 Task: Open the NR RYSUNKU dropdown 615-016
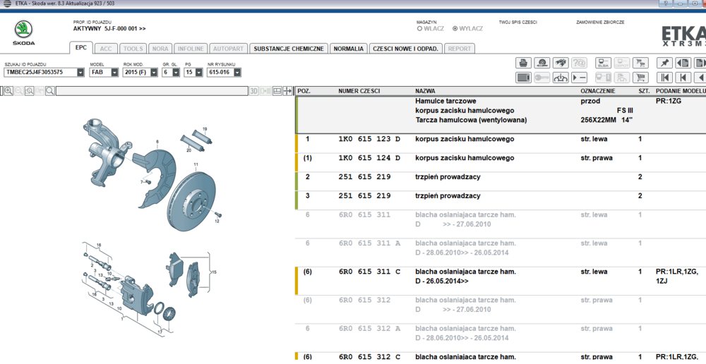[237, 72]
